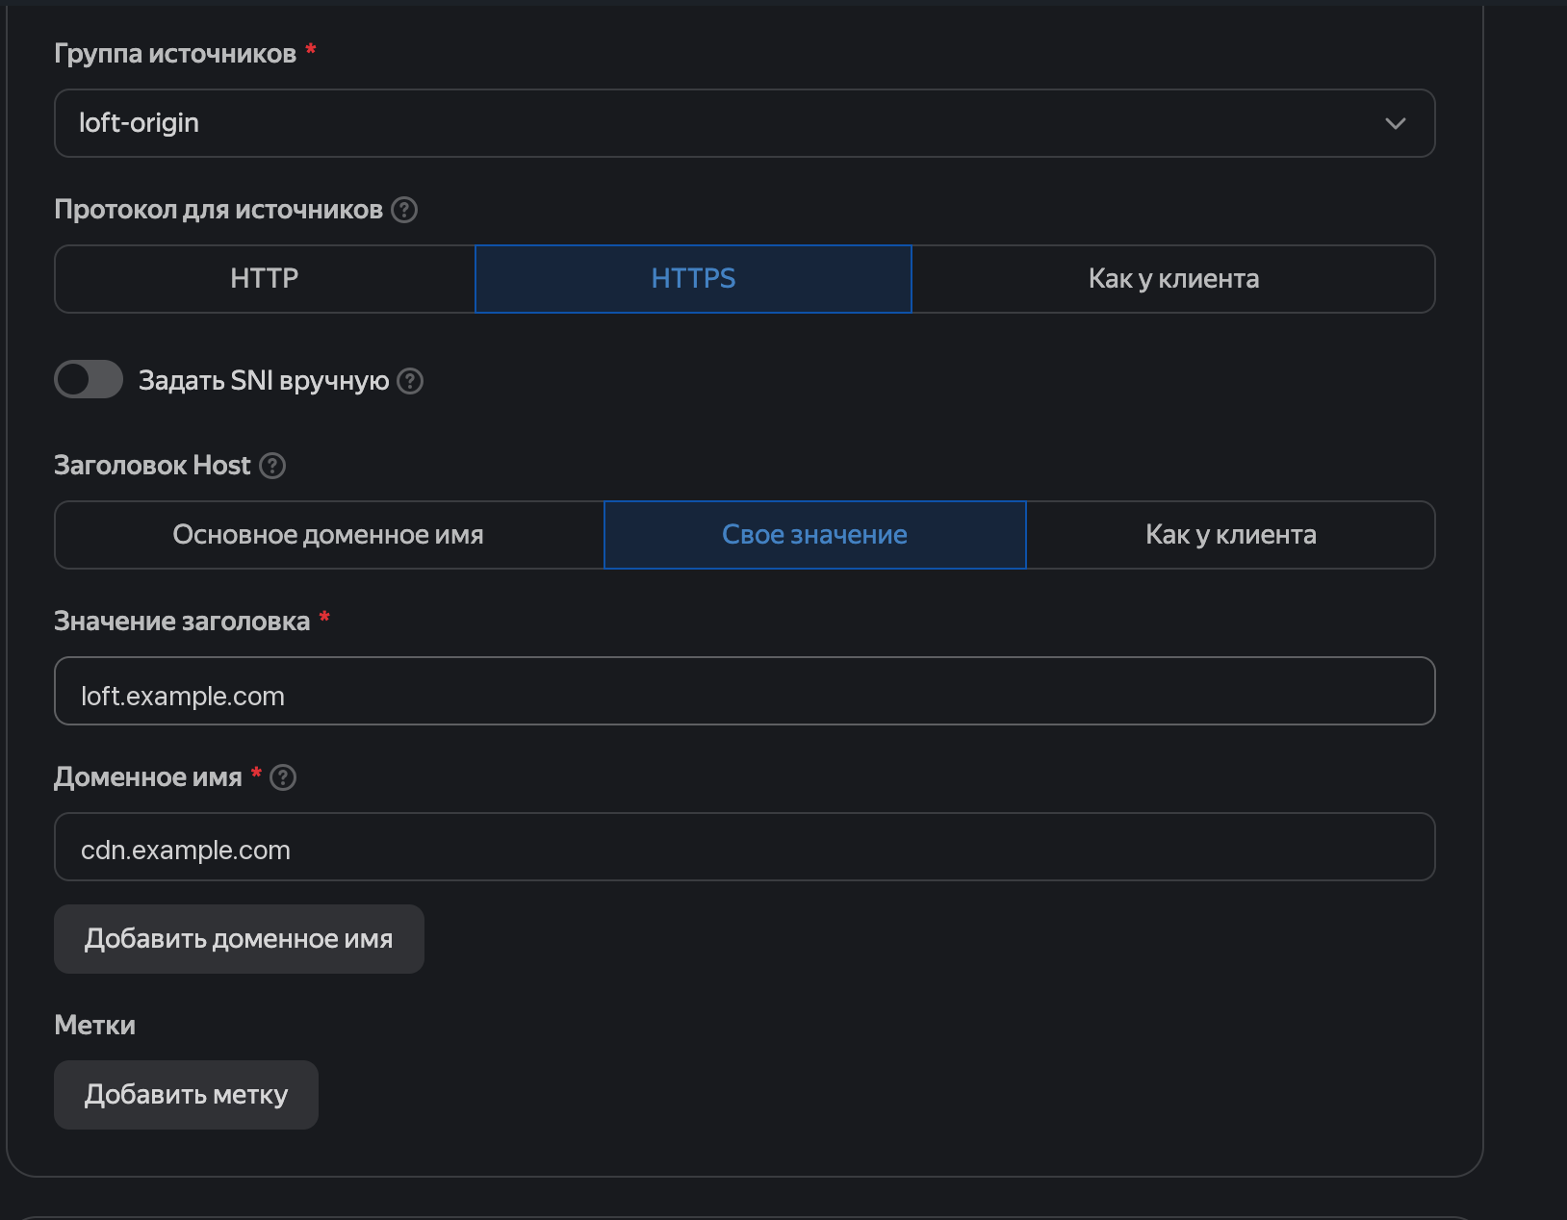Click the Метки section label
This screenshot has height=1220, width=1567.
pyautogui.click(x=94, y=1026)
